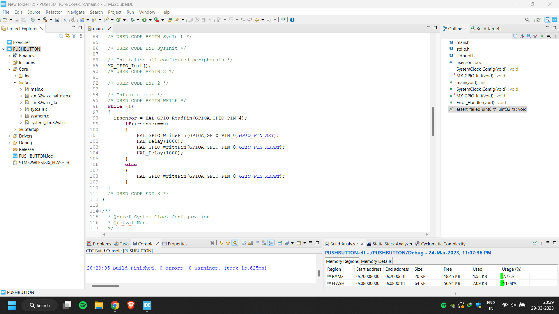The height and width of the screenshot is (314, 559).
Task: Click the STM32CubeIDE taskbar icon
Action: tap(147, 305)
